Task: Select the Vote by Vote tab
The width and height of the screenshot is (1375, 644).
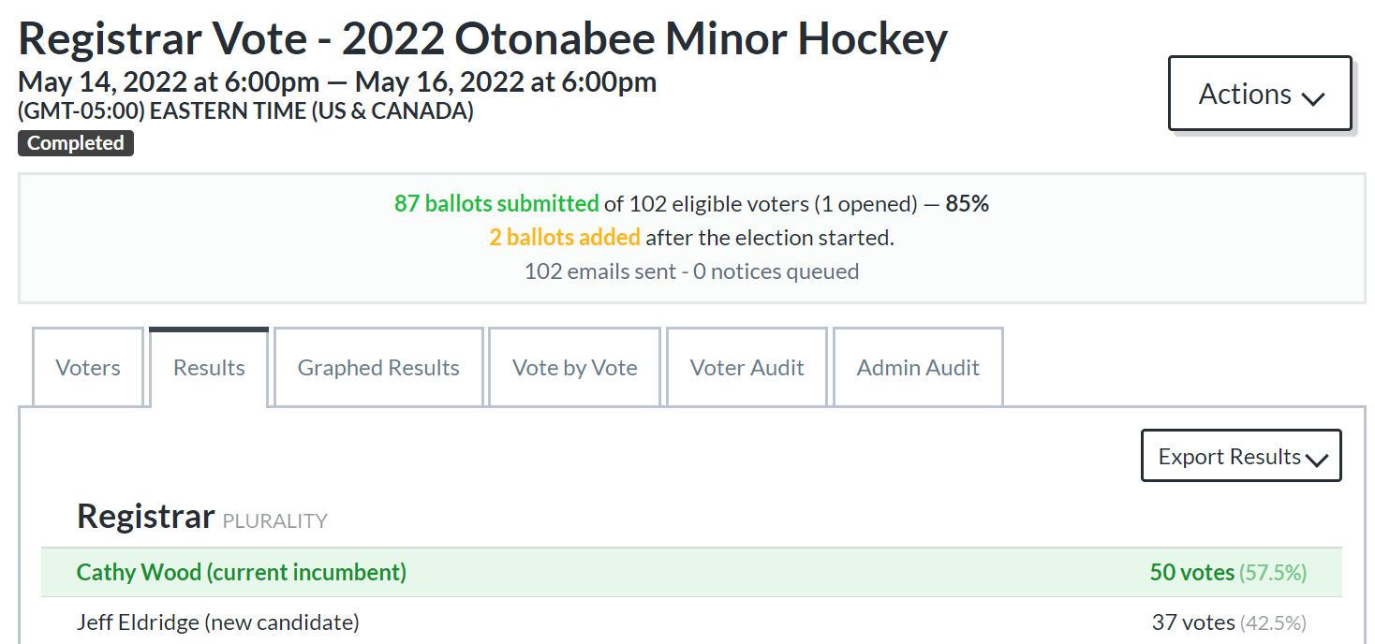Action: pos(573,367)
